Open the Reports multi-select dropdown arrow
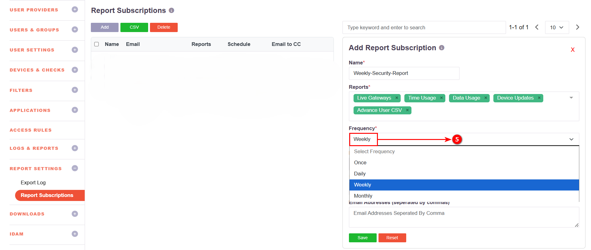 (571, 98)
